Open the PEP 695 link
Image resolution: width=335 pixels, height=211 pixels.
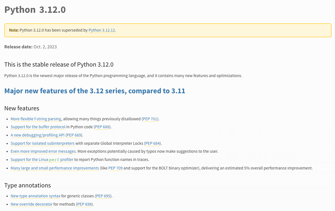point(103,196)
